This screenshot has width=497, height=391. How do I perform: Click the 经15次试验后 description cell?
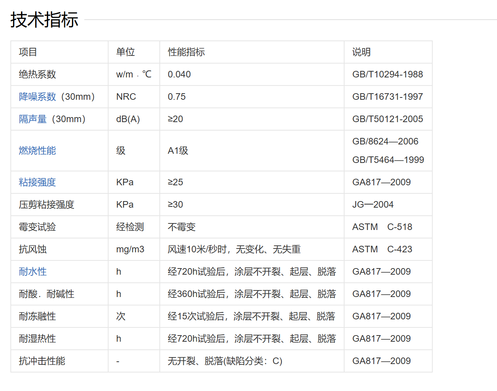251,316
